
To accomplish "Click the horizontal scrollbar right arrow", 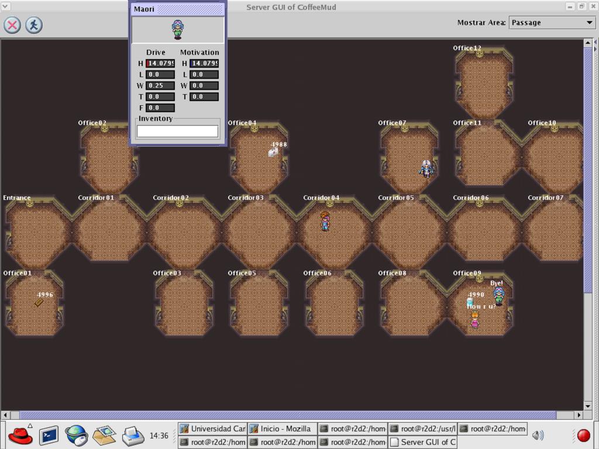I will pos(579,415).
